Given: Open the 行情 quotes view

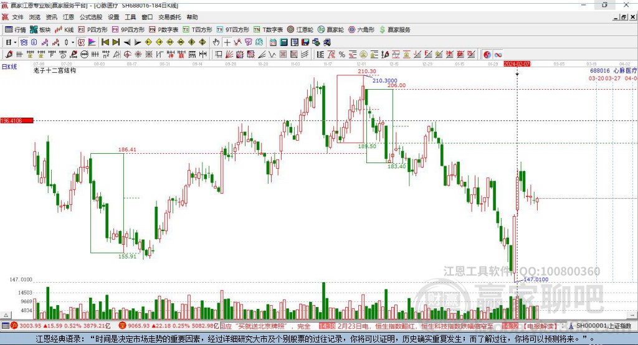Looking at the screenshot, I should (x=16, y=30).
